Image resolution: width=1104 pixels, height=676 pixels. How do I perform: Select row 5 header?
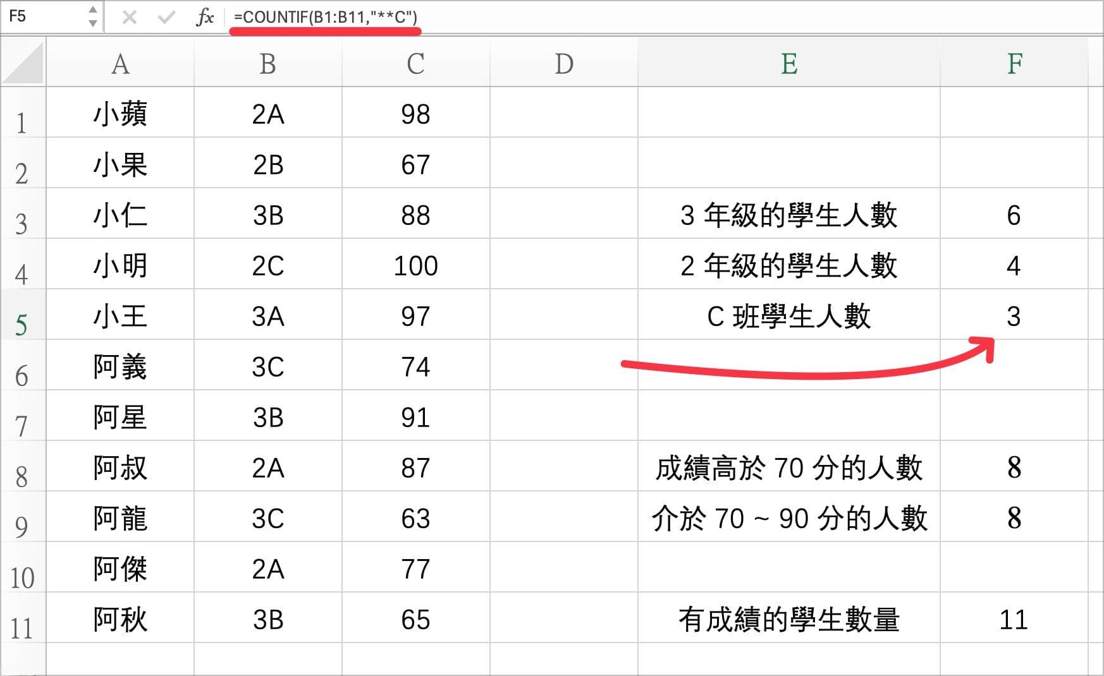23,315
